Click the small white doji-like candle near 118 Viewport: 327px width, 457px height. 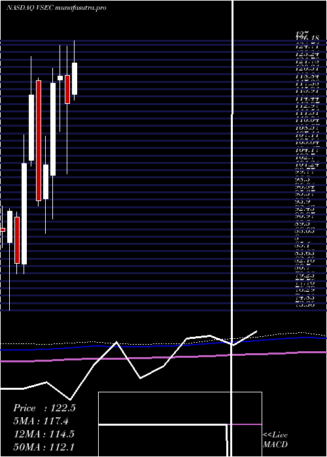tap(60, 78)
